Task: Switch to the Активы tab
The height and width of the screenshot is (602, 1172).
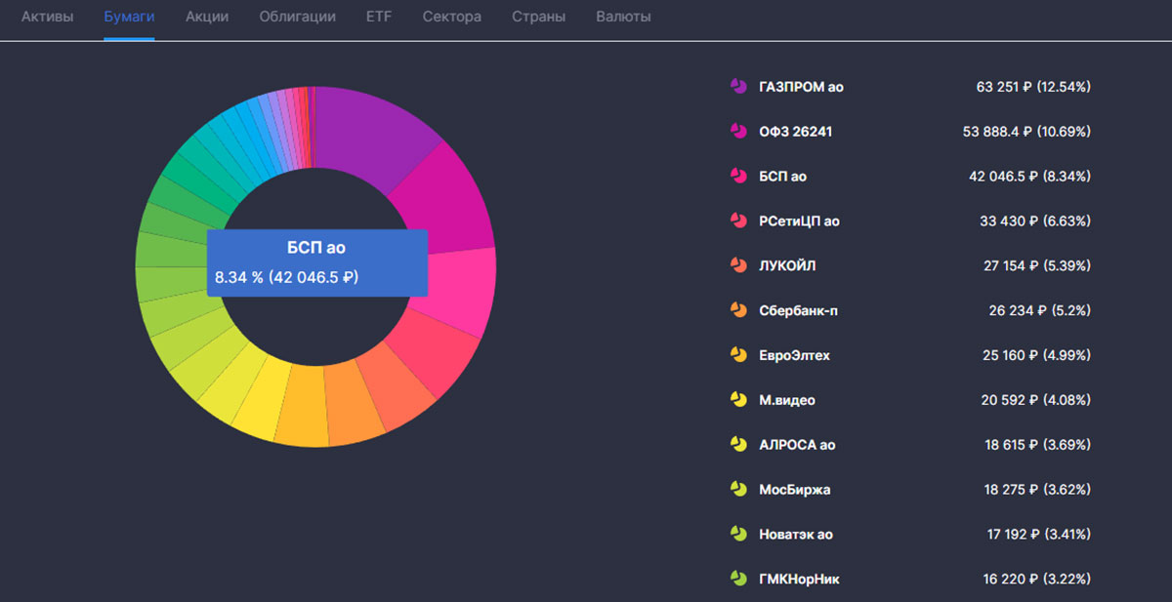Action: point(48,17)
